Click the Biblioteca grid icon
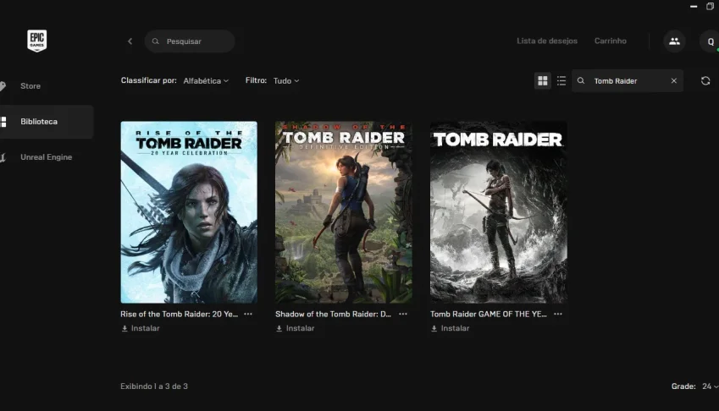Screen dimensions: 719x411 click(x=3, y=122)
